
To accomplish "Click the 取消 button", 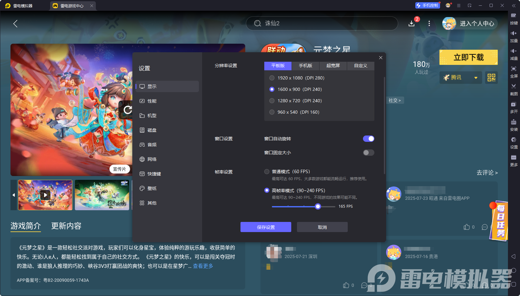I will 322,227.
